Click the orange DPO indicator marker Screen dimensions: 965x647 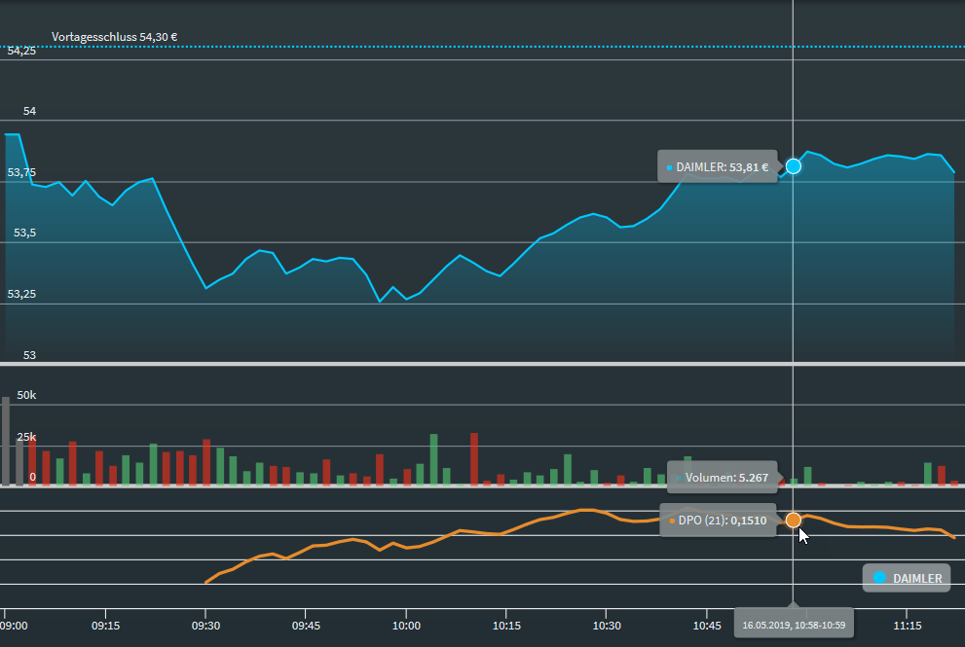click(794, 520)
